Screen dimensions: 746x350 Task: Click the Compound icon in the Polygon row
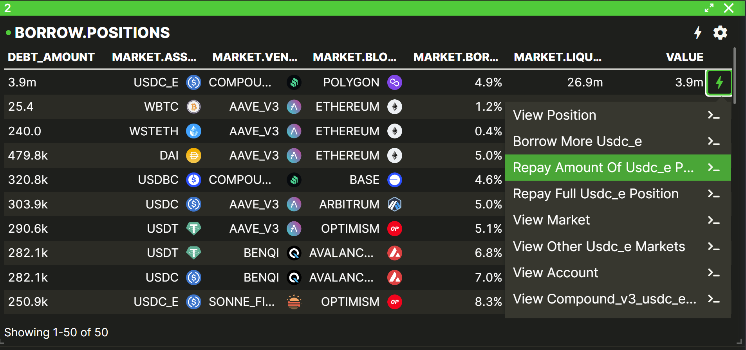(294, 83)
